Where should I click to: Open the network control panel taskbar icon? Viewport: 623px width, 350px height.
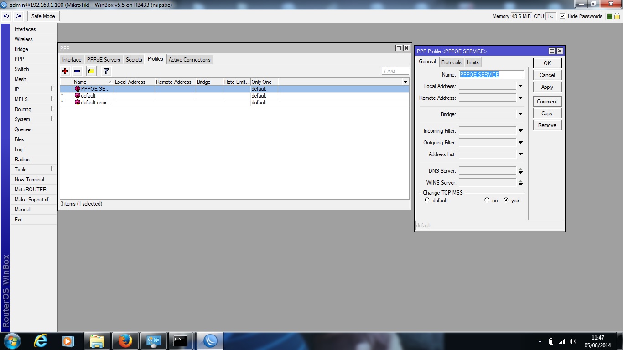[x=153, y=341]
